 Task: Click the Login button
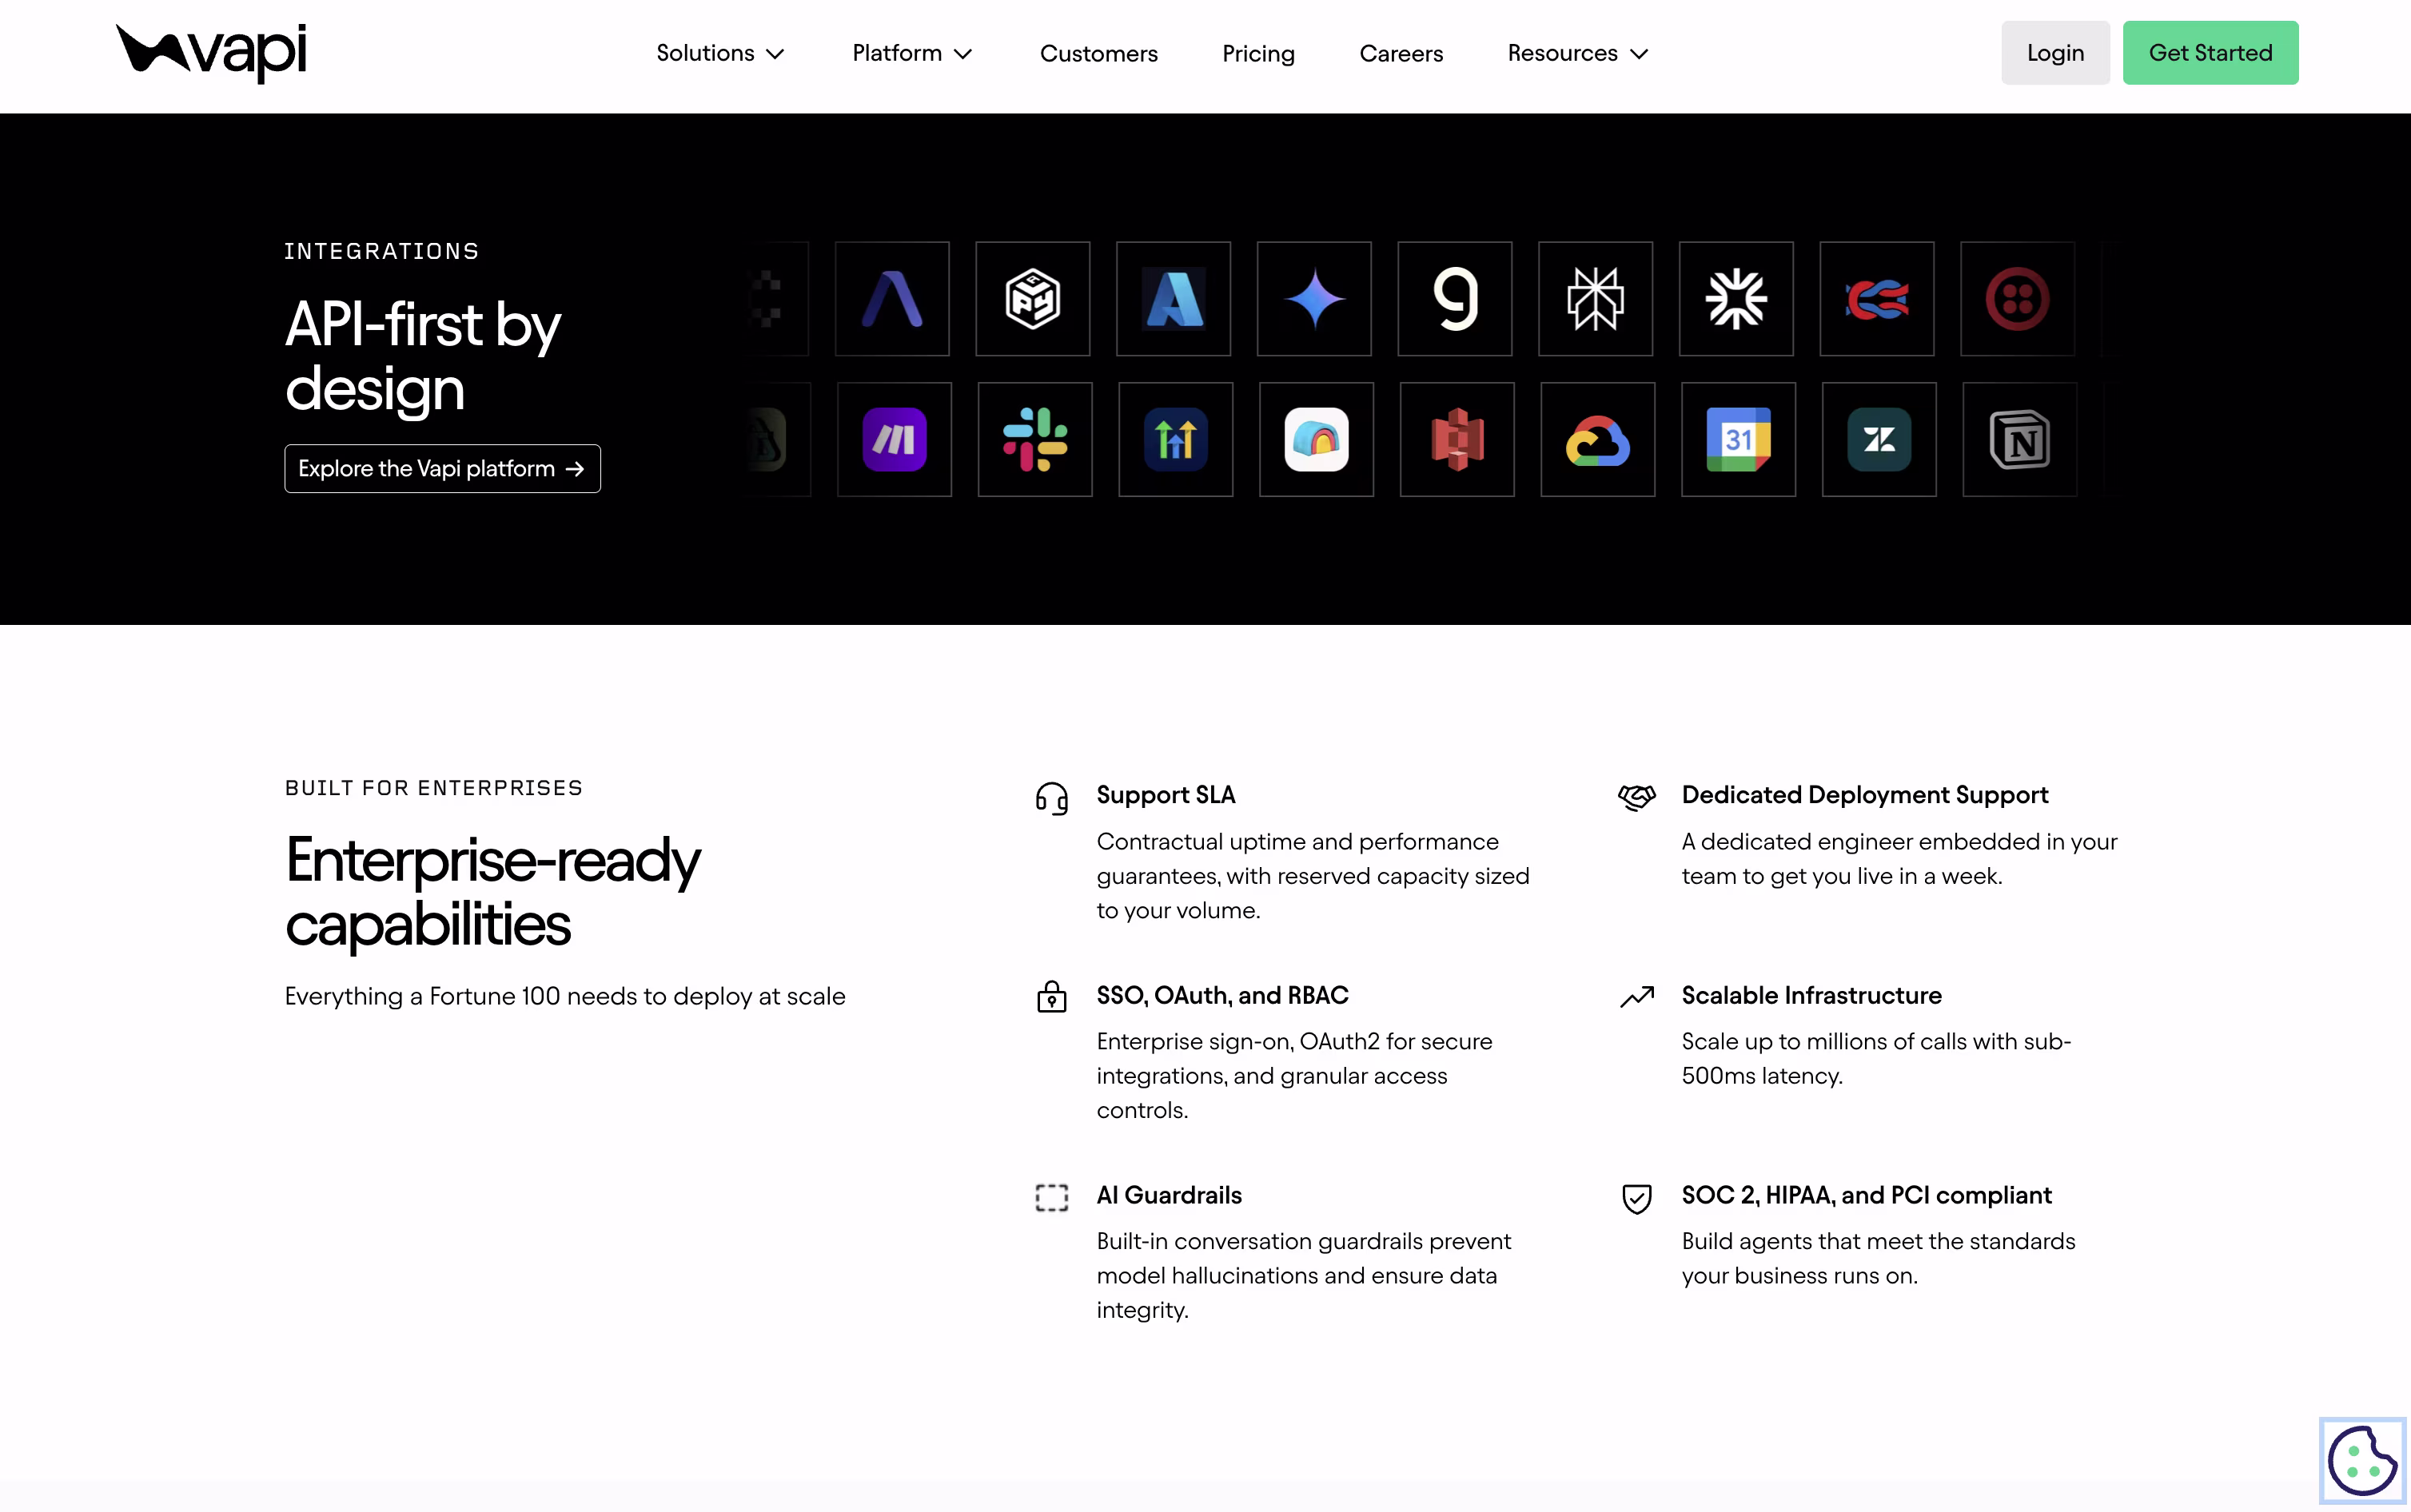coord(2055,53)
